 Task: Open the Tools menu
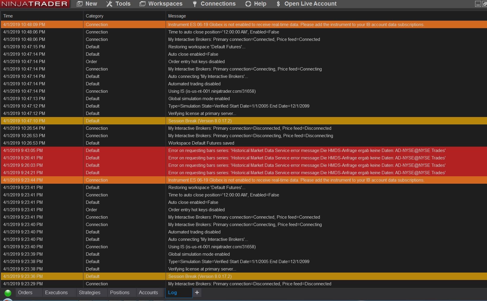[118, 4]
